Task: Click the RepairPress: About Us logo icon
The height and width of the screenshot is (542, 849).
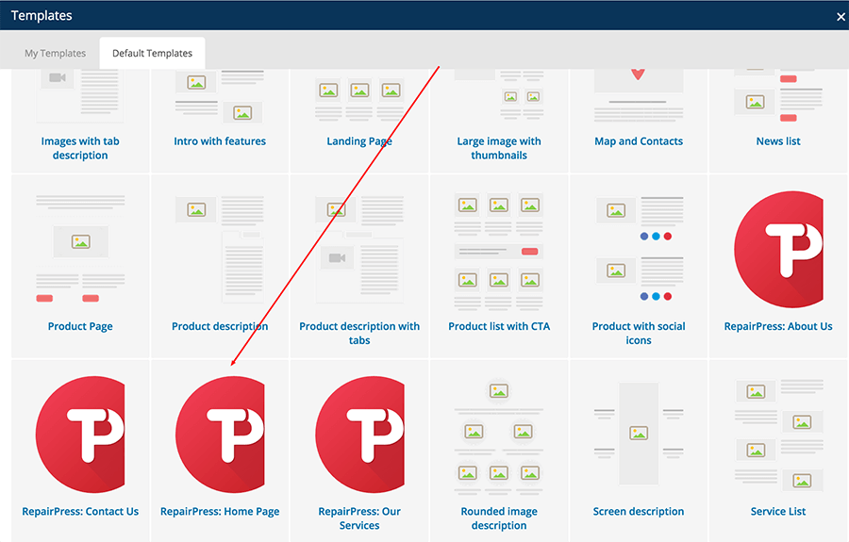Action: [778, 250]
